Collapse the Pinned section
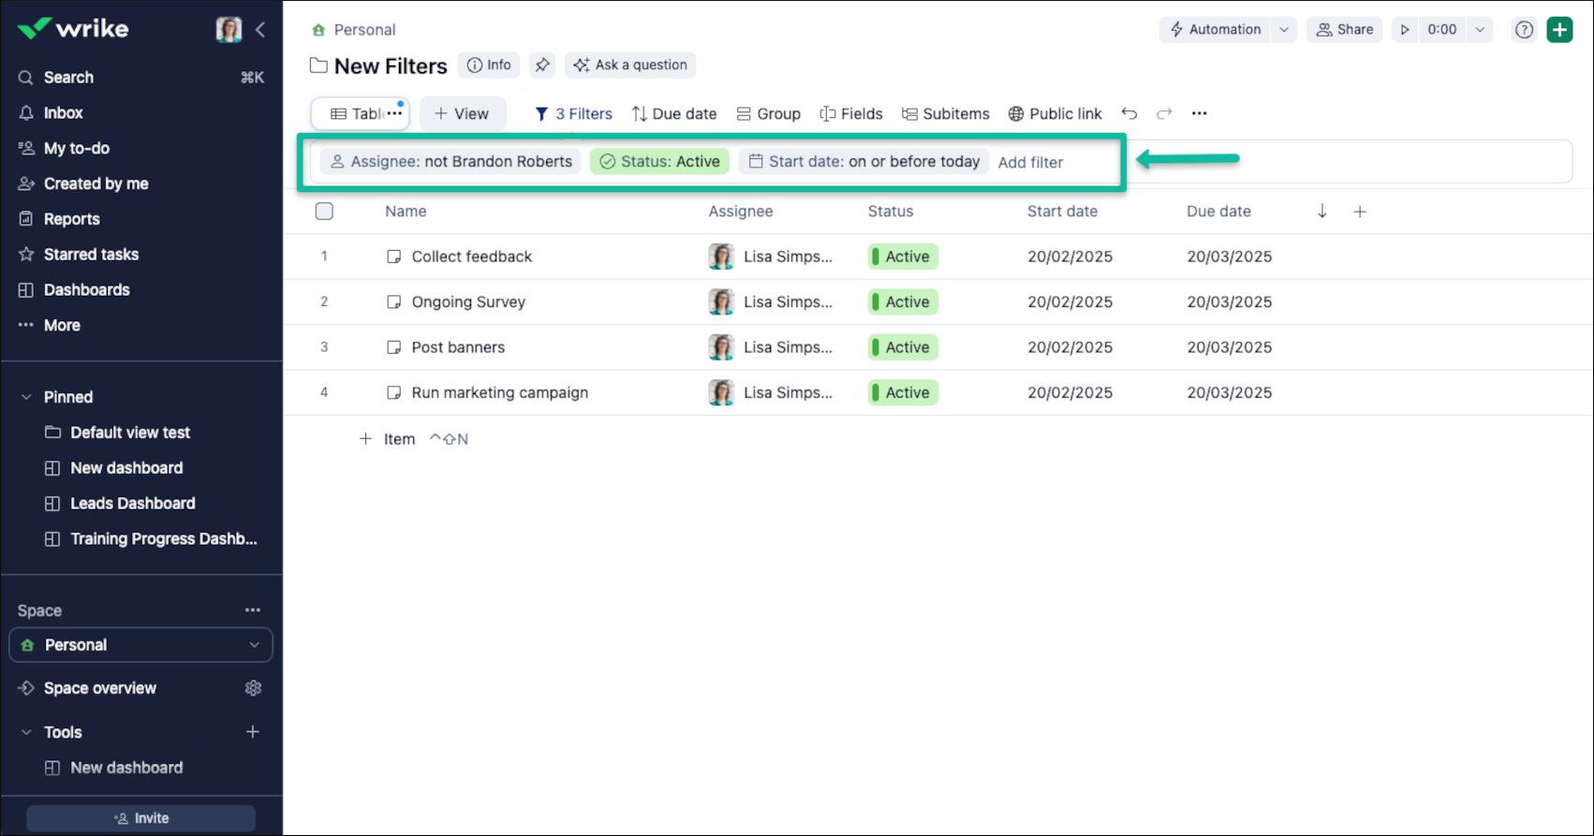The image size is (1594, 836). click(26, 397)
